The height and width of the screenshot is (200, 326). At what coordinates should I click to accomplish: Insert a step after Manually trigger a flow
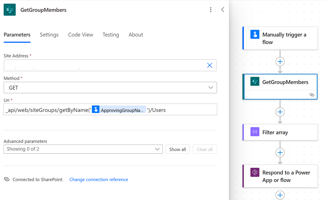(280, 61)
